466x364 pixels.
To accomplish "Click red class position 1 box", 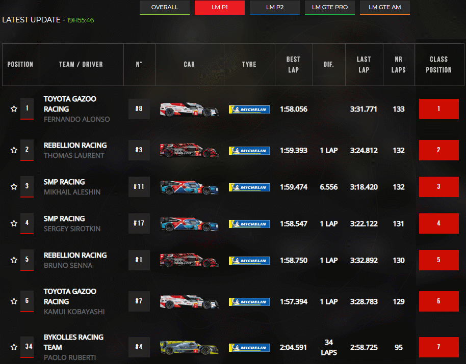I will 438,109.
